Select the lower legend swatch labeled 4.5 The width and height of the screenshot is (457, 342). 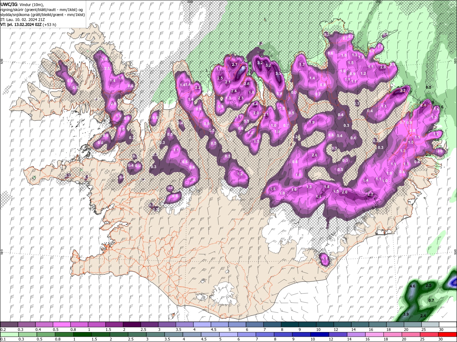[x=210, y=335]
